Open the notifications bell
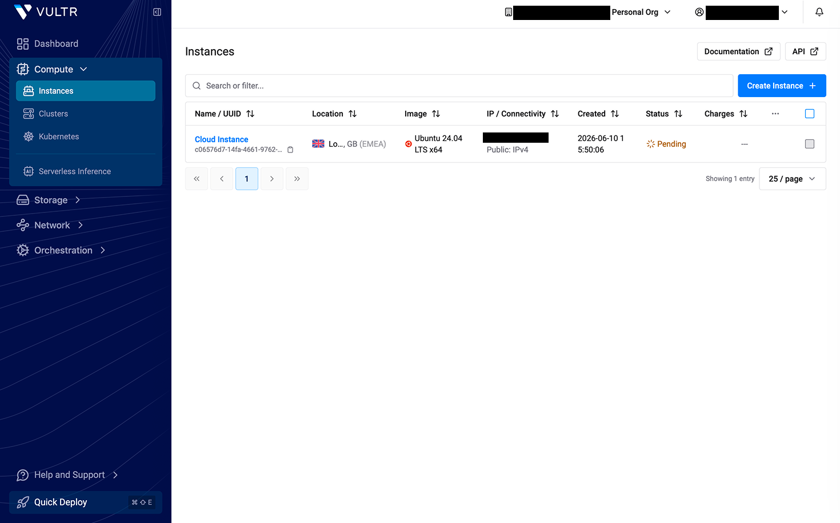The height and width of the screenshot is (523, 840). click(819, 12)
